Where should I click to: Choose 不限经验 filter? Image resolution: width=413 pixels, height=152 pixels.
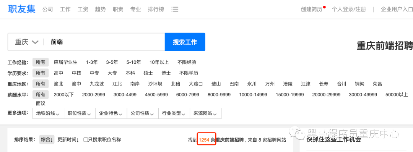[187, 62]
